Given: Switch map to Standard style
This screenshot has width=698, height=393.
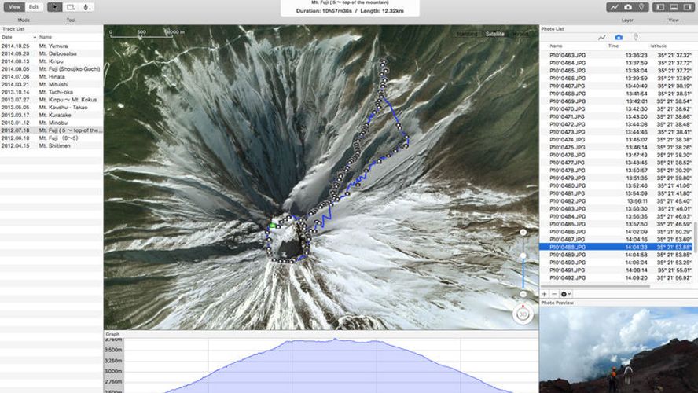Looking at the screenshot, I should [467, 34].
